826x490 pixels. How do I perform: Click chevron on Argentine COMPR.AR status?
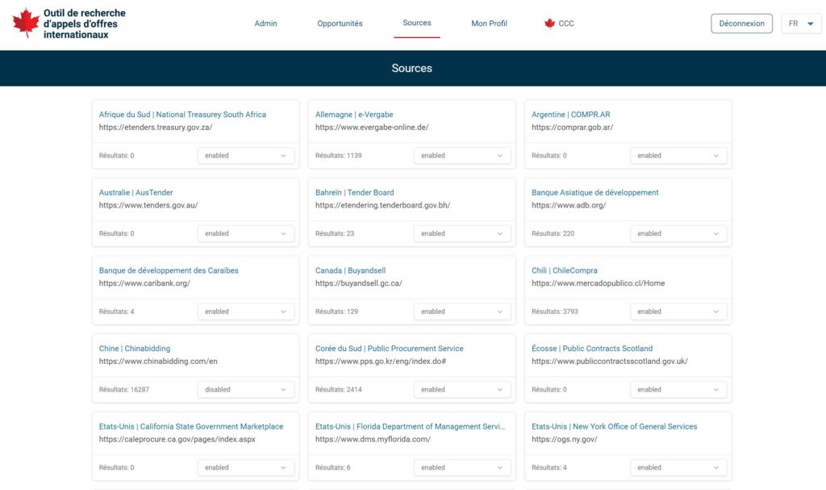(715, 156)
